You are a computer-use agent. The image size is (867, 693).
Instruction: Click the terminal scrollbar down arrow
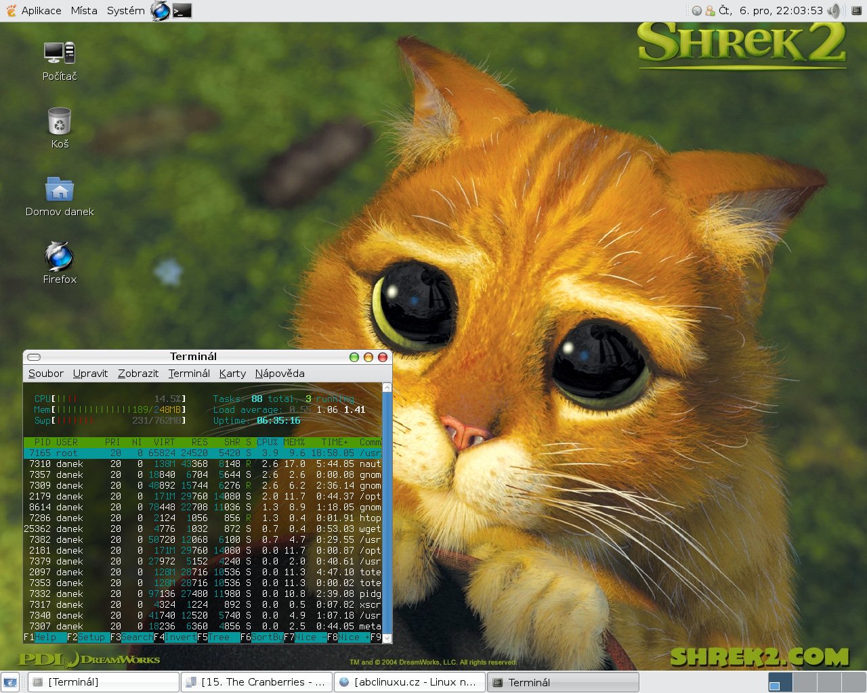[x=387, y=638]
